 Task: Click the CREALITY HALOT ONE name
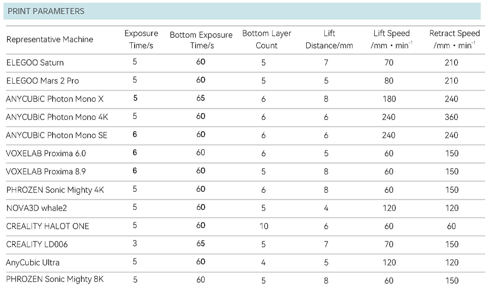pos(48,226)
